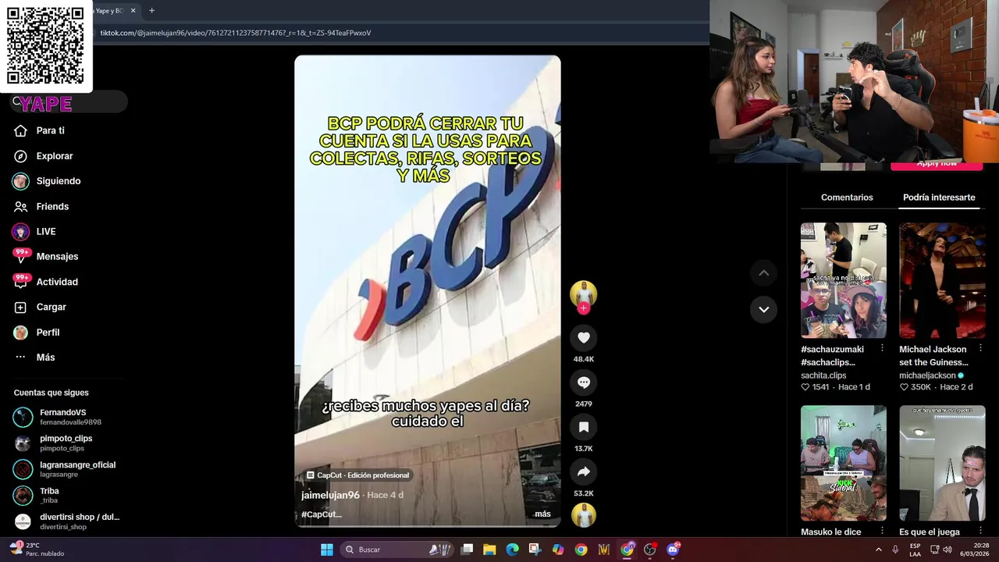Open Task View on the taskbar

467,550
